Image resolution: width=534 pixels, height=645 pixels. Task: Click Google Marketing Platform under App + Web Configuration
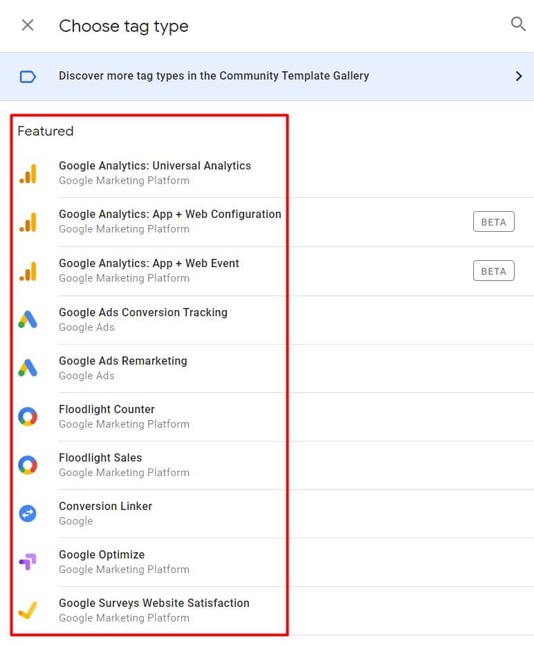point(124,229)
